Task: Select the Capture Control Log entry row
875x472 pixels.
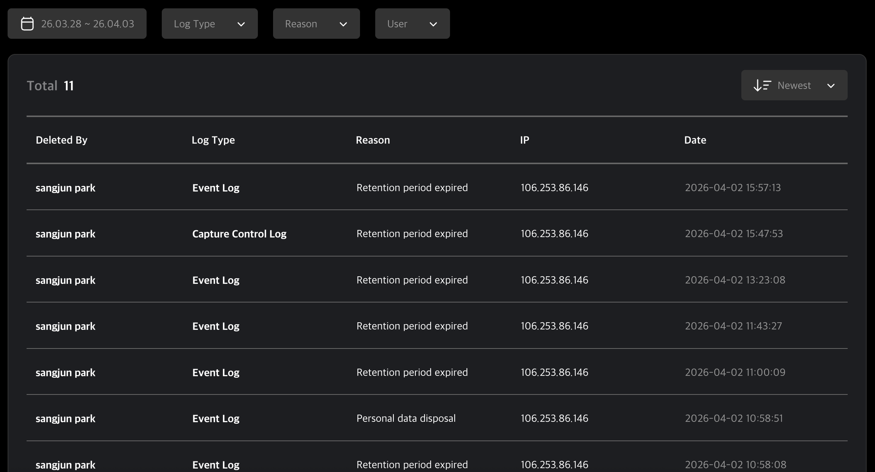Action: pyautogui.click(x=239, y=234)
